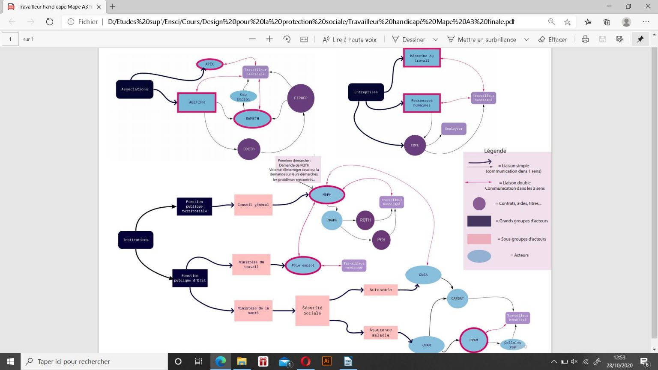Image resolution: width=658 pixels, height=370 pixels.
Task: Rotate the PDF page
Action: coord(287,39)
